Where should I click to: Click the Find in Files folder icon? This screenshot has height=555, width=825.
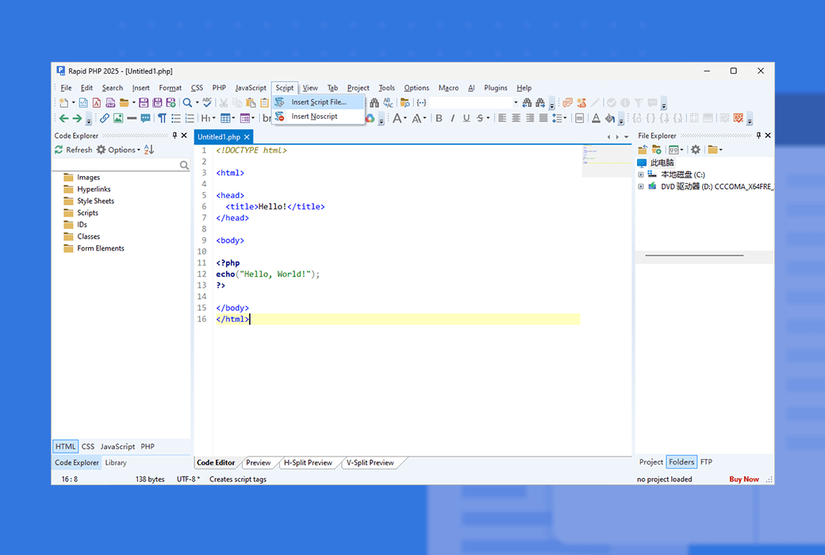click(405, 102)
